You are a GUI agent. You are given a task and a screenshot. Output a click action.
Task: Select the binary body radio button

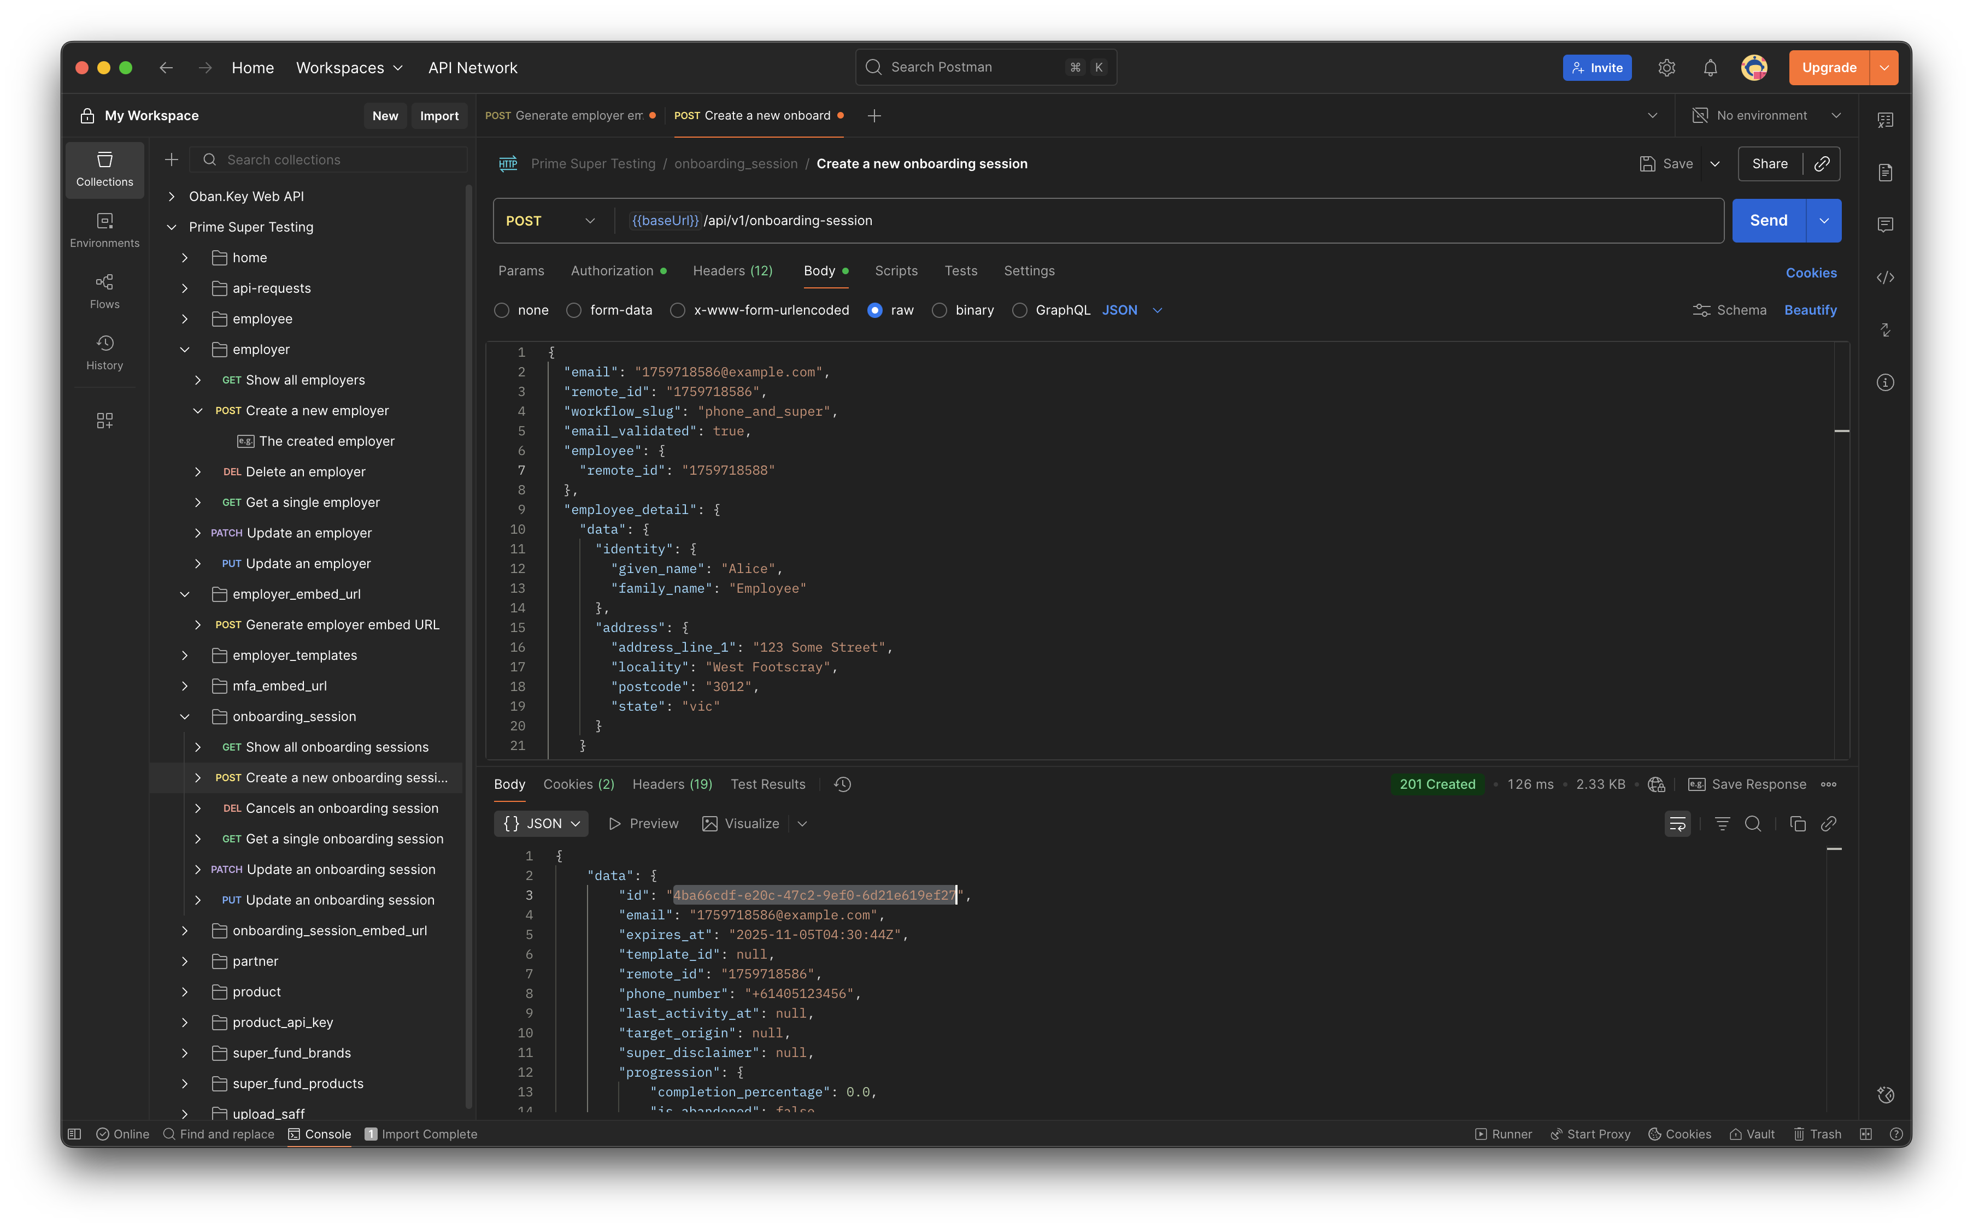(x=939, y=310)
